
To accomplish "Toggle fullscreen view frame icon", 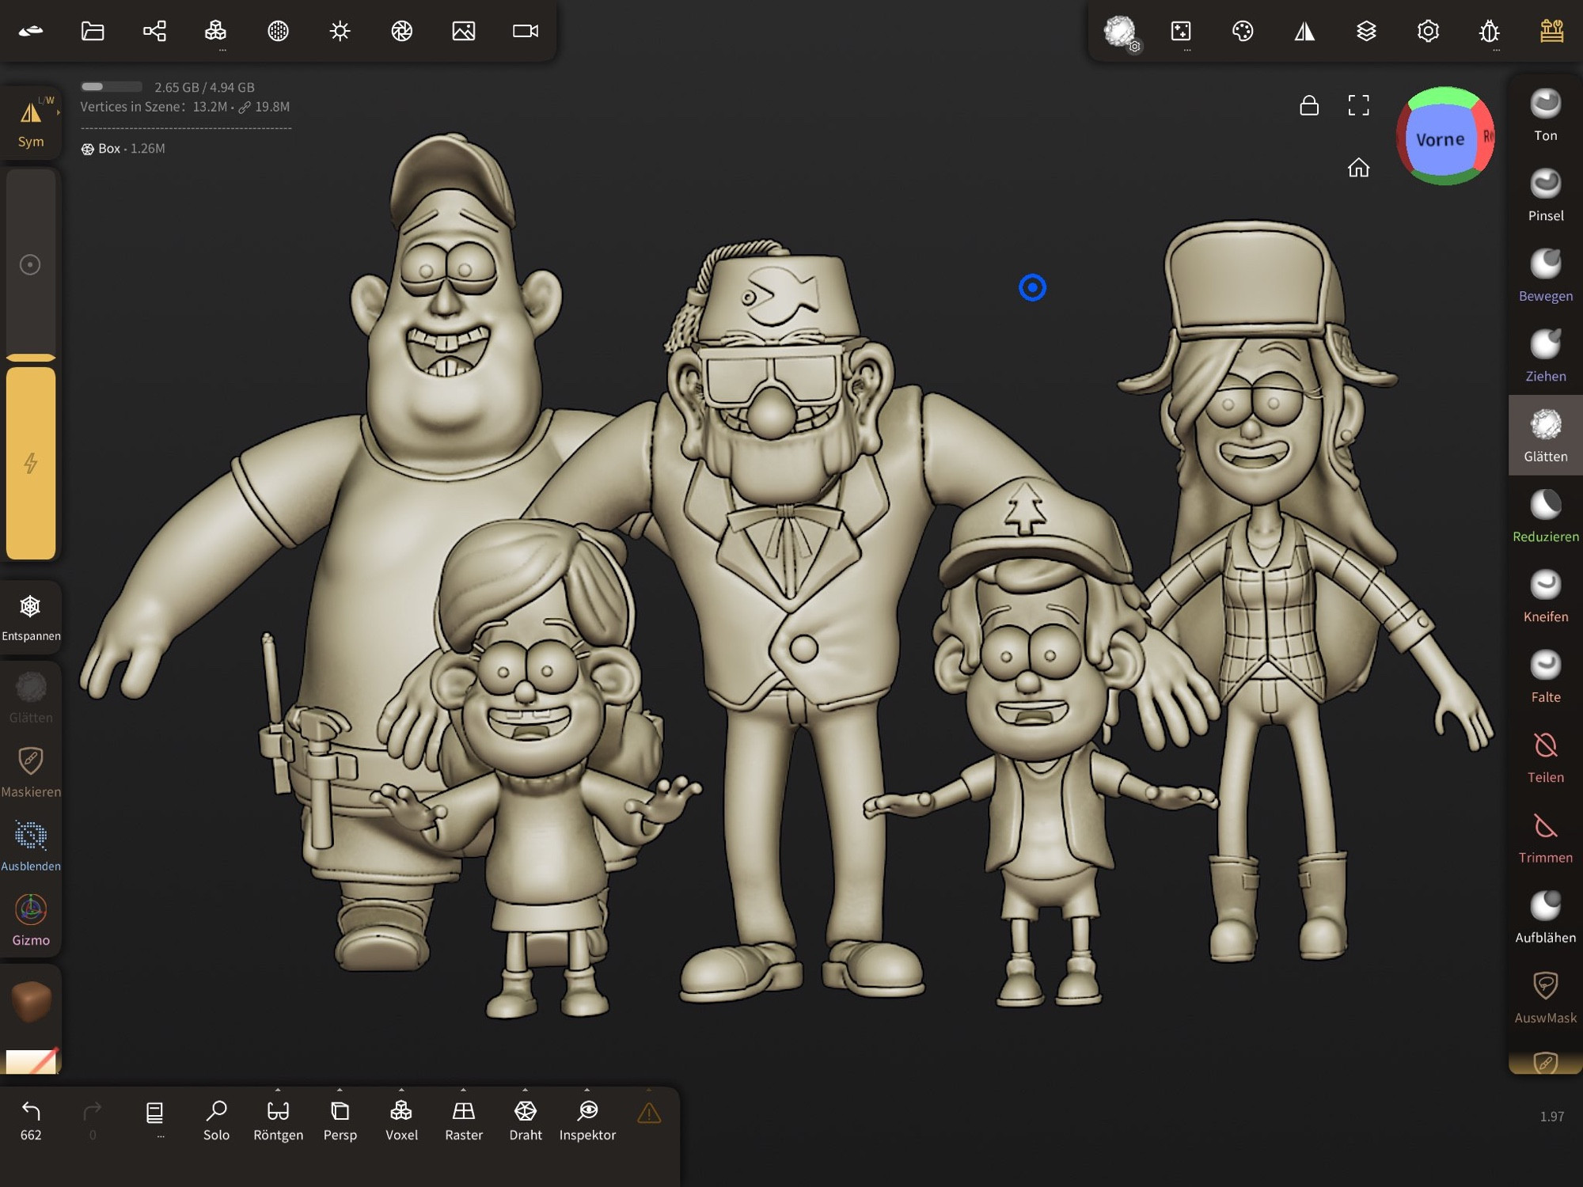I will [x=1358, y=105].
